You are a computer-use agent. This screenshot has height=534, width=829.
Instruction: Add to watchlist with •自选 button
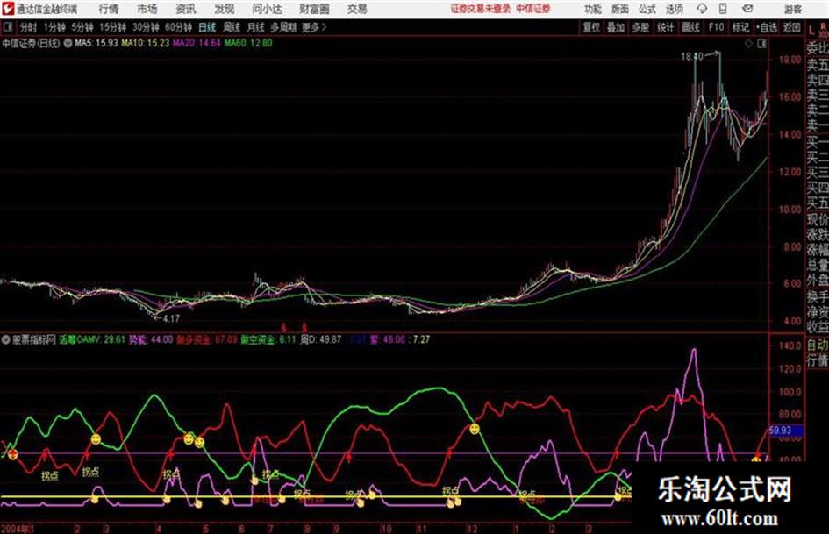point(767,27)
